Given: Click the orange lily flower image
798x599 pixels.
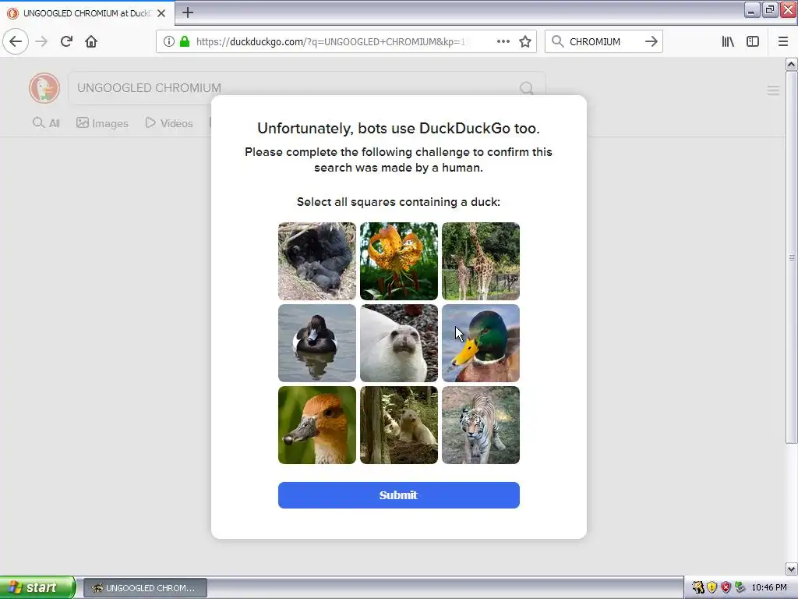Looking at the screenshot, I should click(x=399, y=261).
